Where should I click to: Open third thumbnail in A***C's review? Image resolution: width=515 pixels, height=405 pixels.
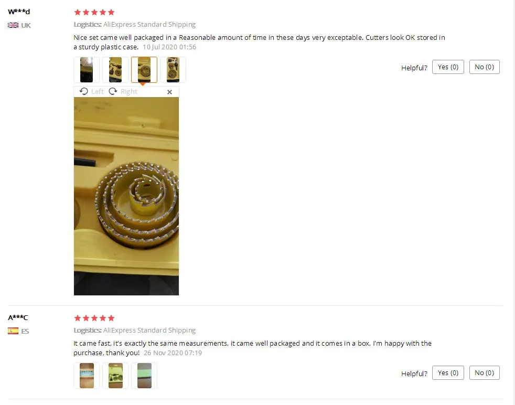[x=144, y=376]
